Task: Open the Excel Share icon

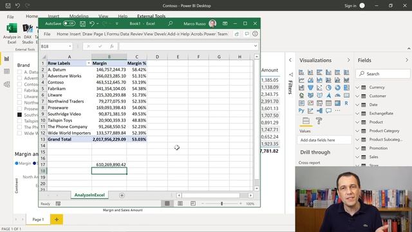Action: point(237,34)
